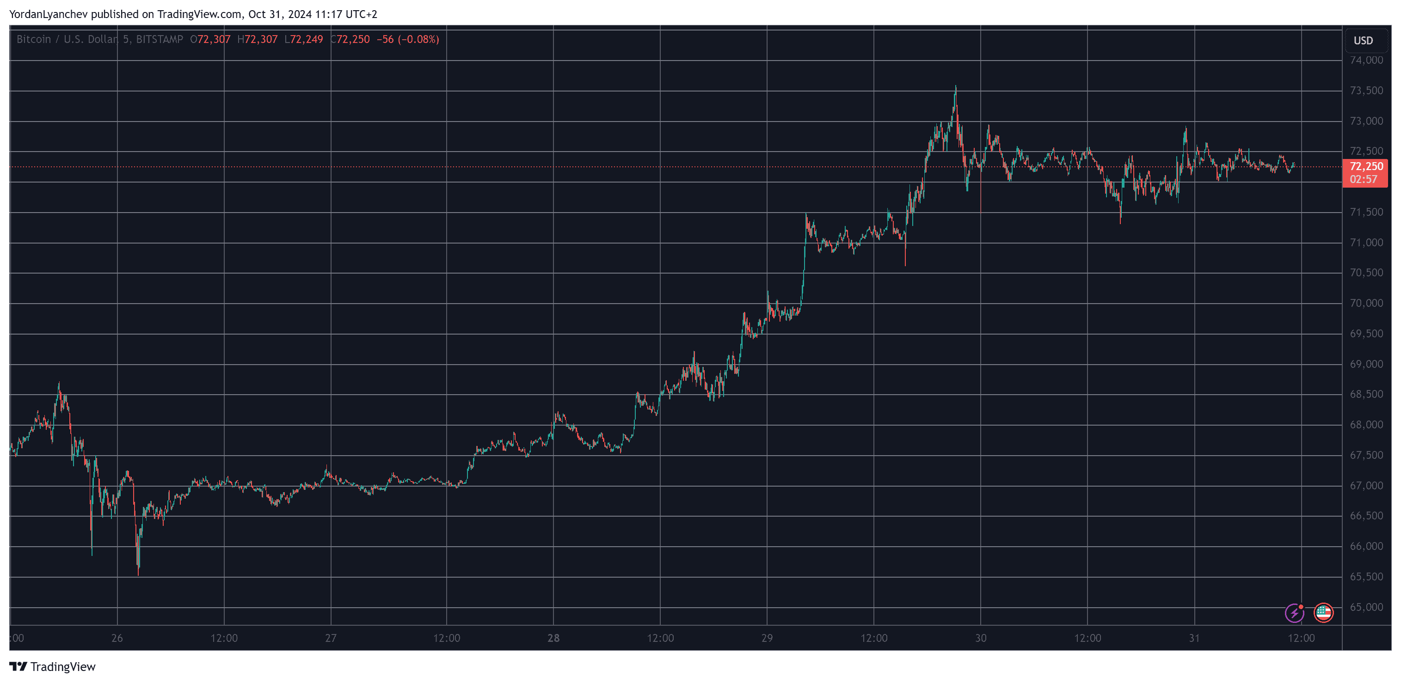Screen dimensions: 1401x683
Task: Click the US flag economic event icon
Action: (x=1323, y=613)
